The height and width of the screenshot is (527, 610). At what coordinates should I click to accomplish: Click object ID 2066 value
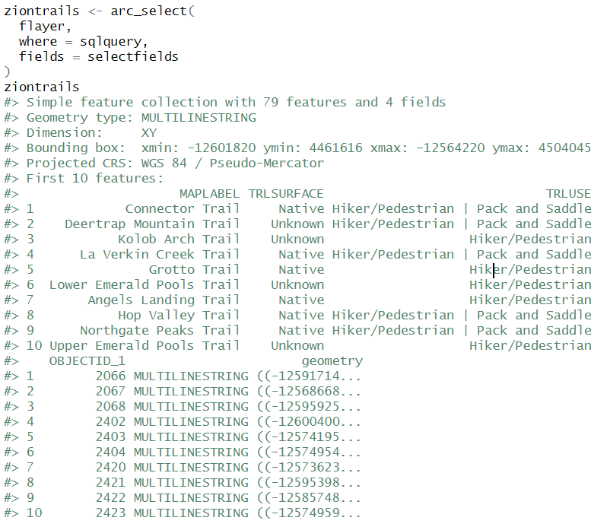point(110,376)
